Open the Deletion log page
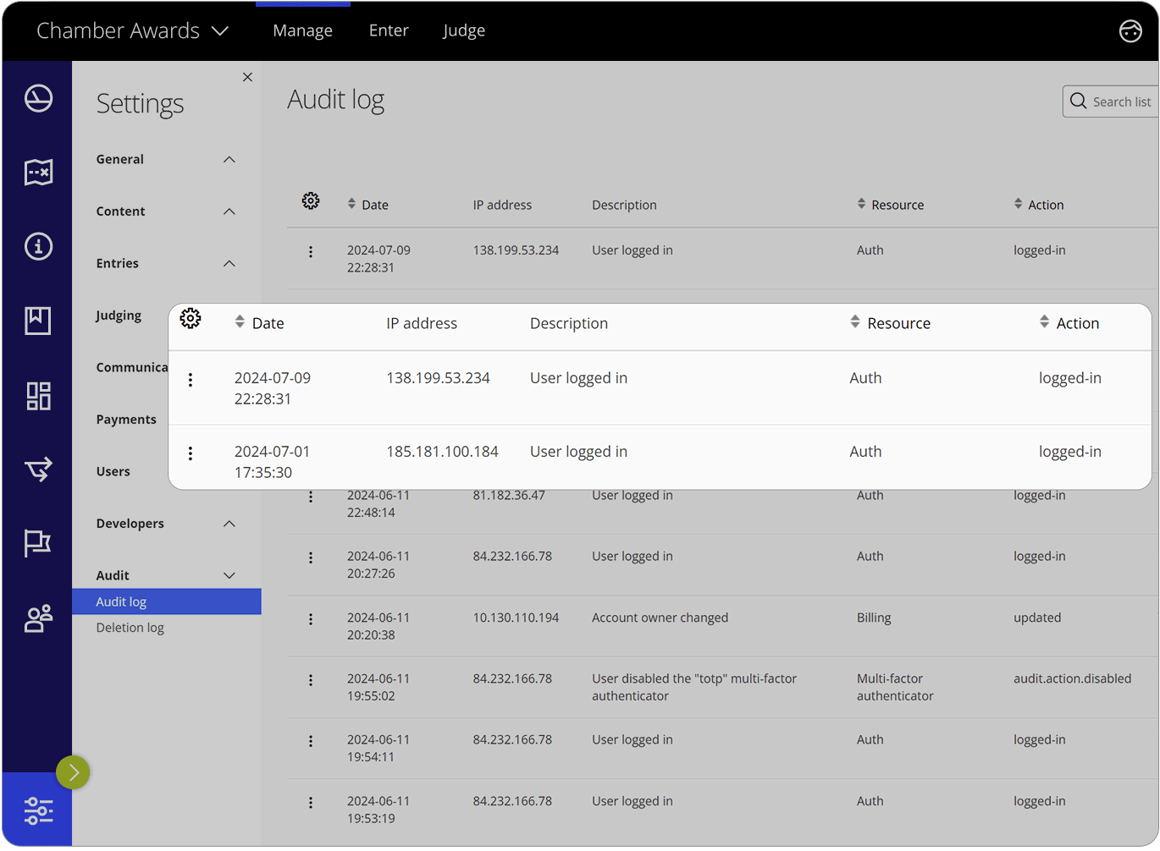The image size is (1160, 851). (x=130, y=628)
